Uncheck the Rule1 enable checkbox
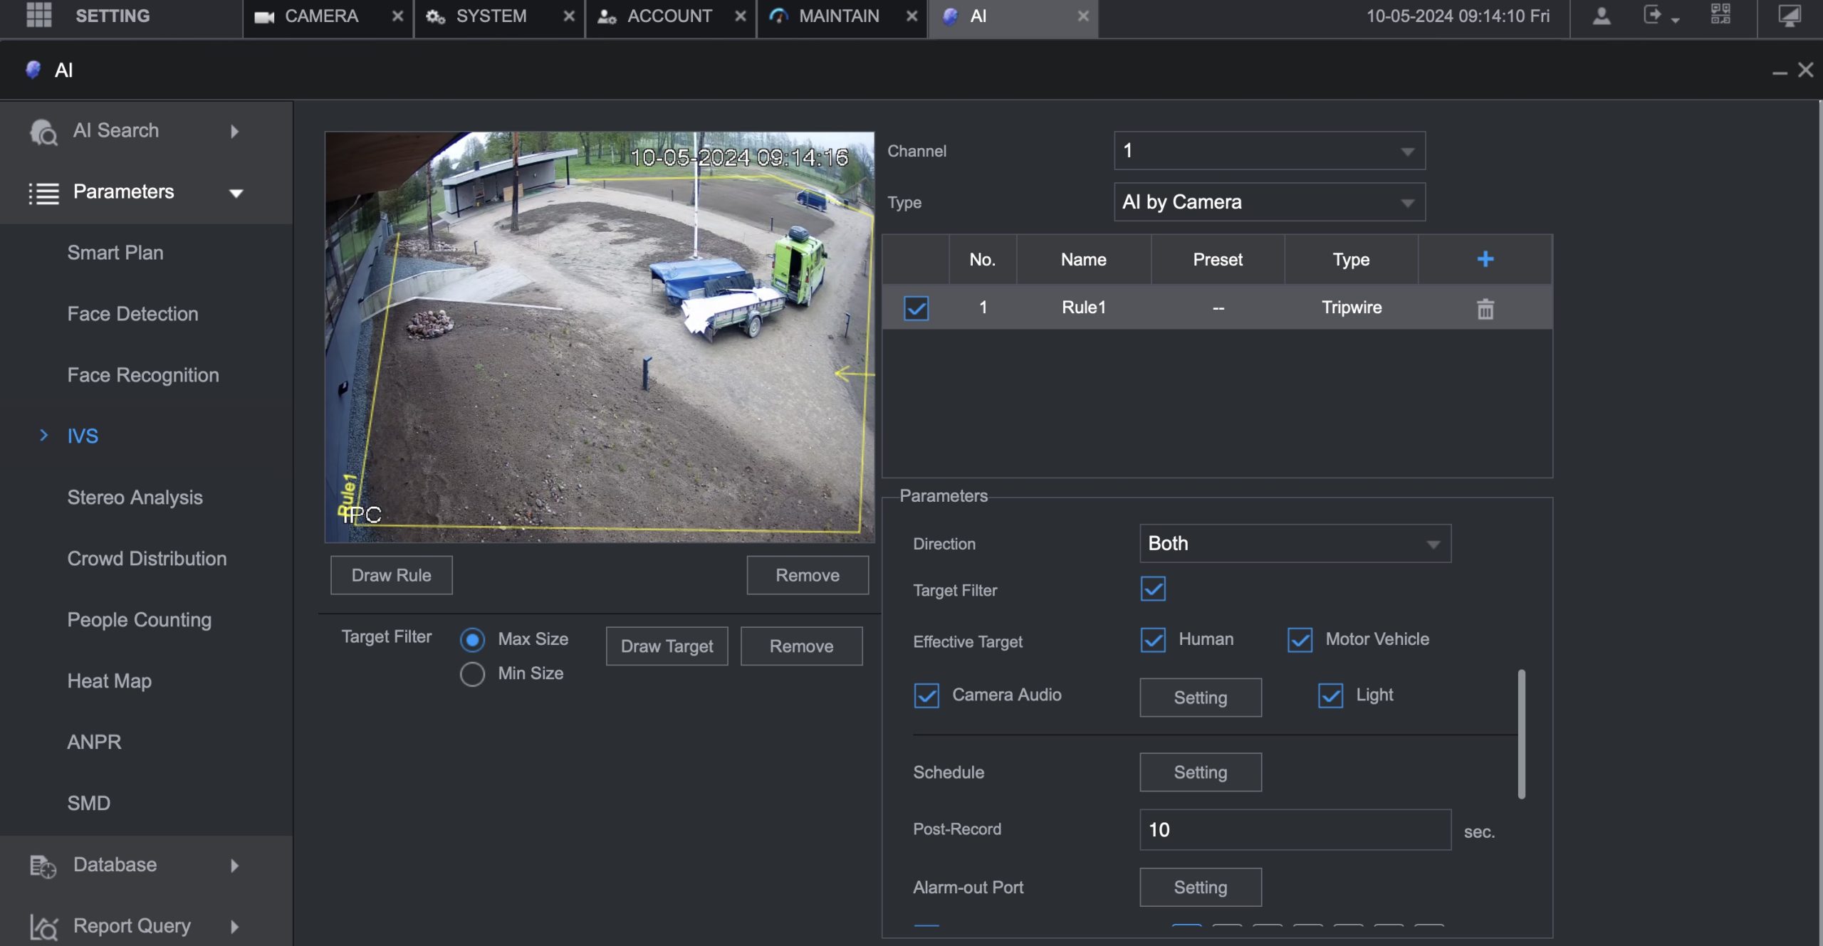This screenshot has width=1823, height=946. (x=916, y=308)
